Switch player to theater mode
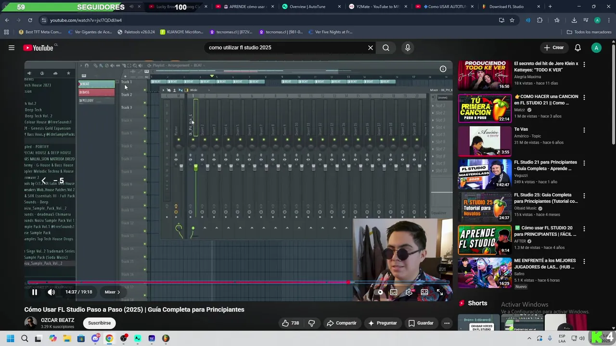616x346 pixels. pos(424,292)
